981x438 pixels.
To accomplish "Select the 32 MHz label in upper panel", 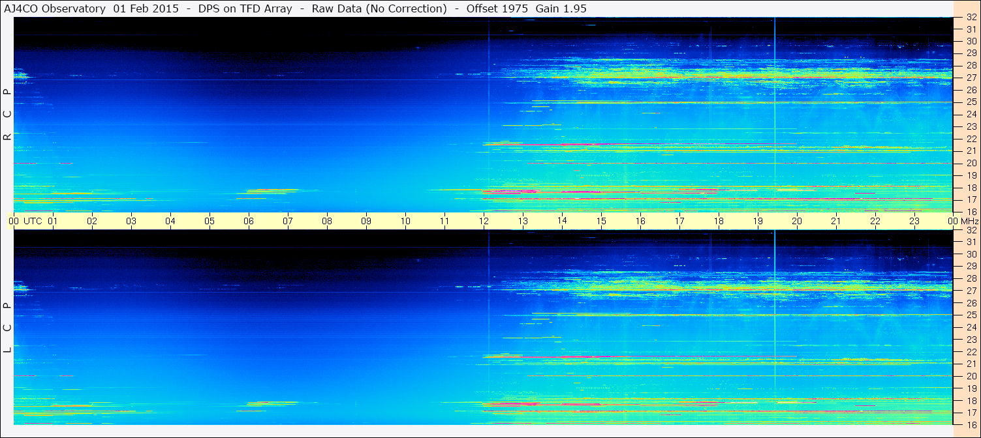I will click(x=971, y=18).
